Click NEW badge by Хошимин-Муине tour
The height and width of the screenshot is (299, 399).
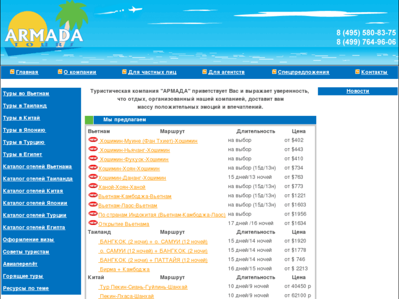pos(93,139)
